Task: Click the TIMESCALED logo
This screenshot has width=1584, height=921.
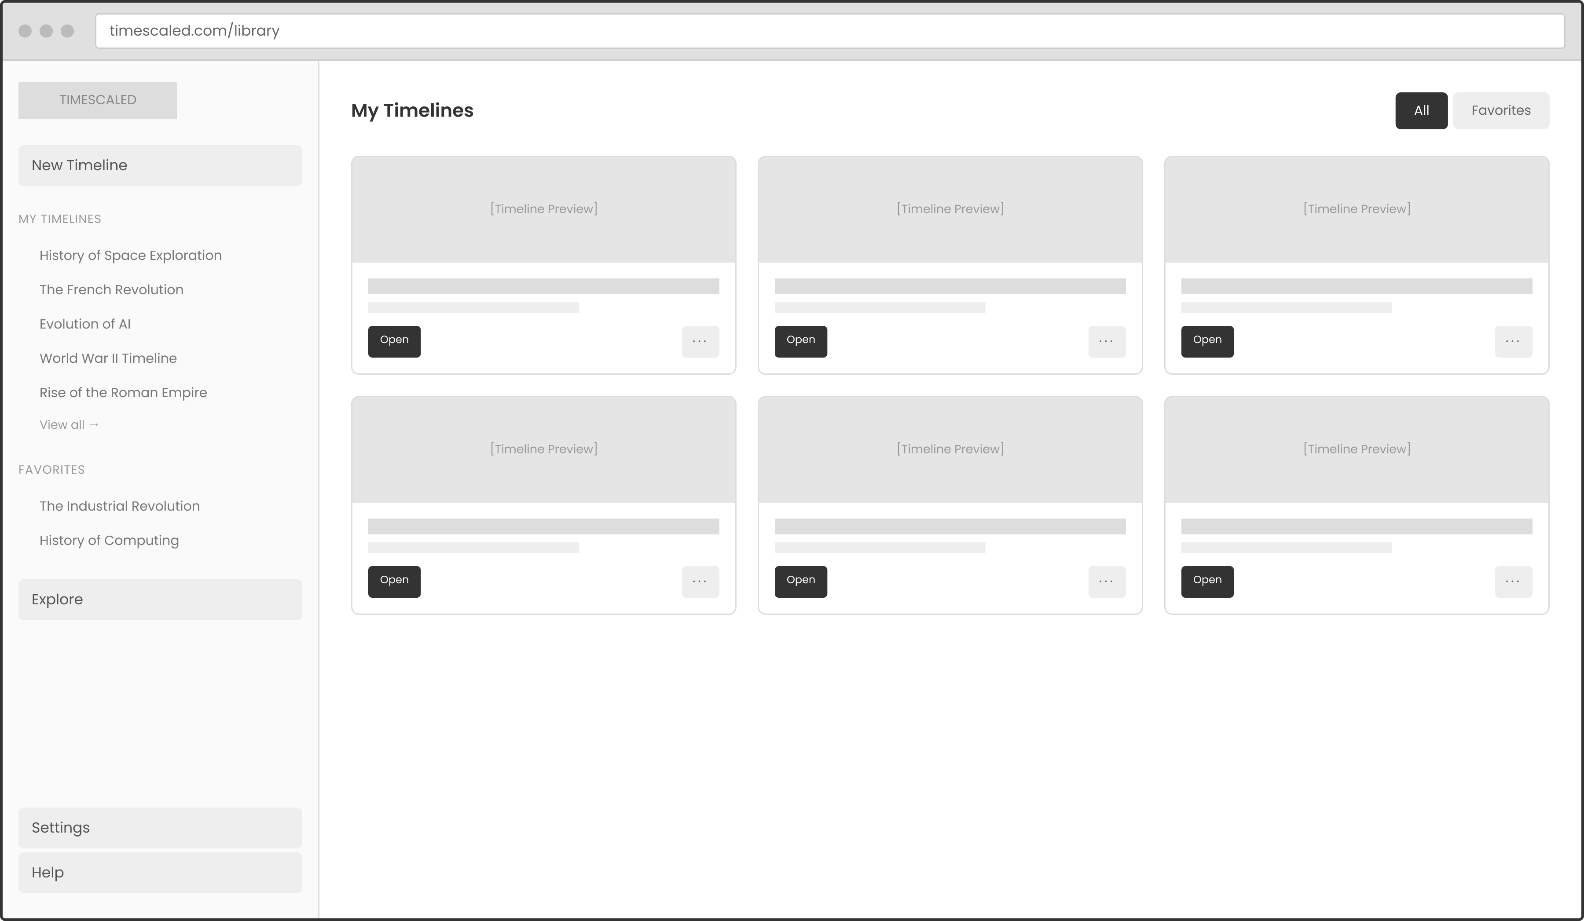Action: tap(97, 99)
